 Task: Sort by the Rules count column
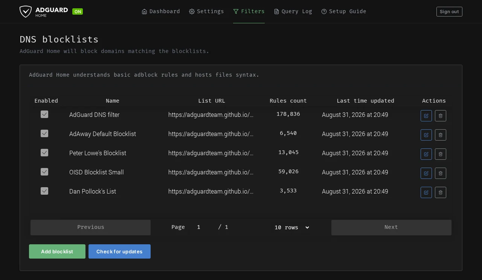point(288,101)
